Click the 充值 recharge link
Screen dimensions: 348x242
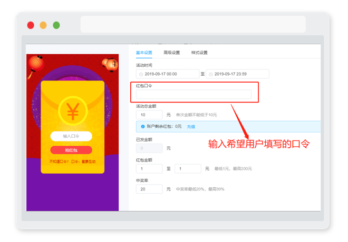tap(191, 127)
